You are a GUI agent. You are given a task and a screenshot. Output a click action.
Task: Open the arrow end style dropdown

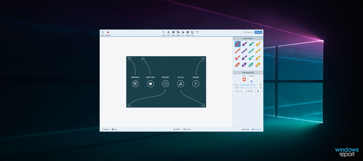click(259, 91)
